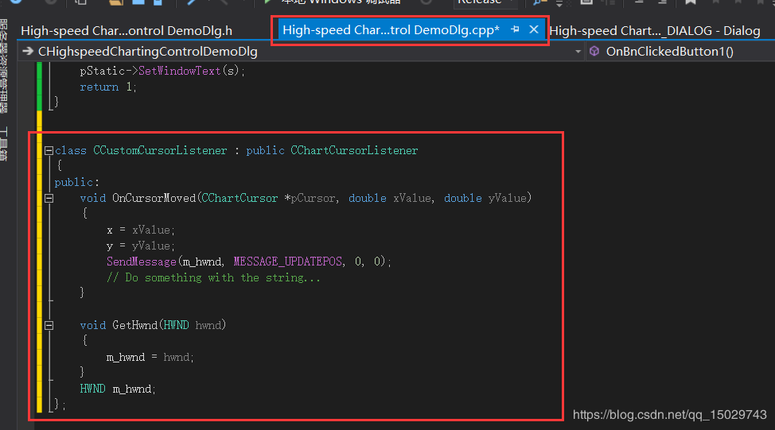This screenshot has width=775, height=430.
Task: Pin the DemoDlg.cpp editor tab
Action: tap(515, 30)
